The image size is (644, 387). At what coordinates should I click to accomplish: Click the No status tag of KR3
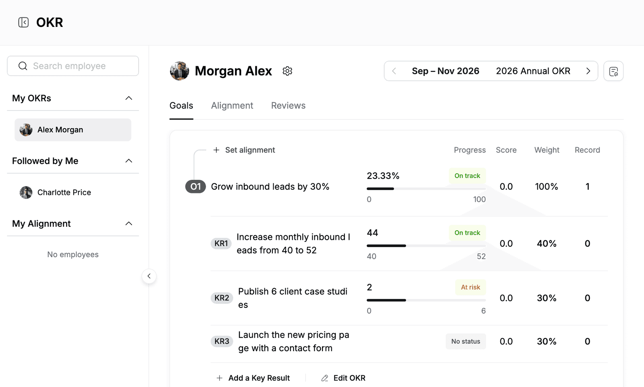tap(466, 342)
